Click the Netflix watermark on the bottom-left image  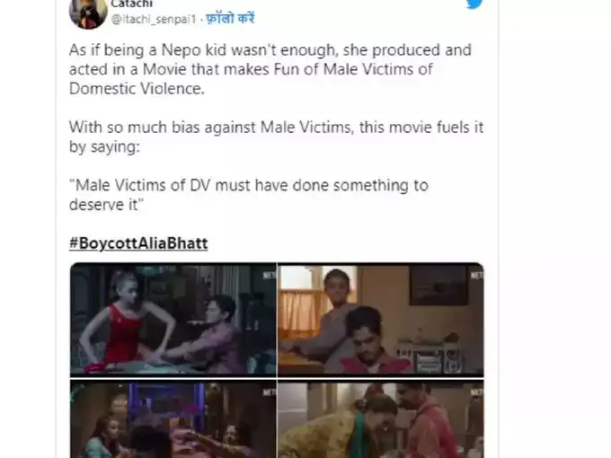(x=269, y=392)
